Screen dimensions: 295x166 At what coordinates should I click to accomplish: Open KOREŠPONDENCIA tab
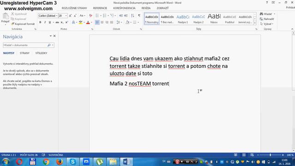124,8
